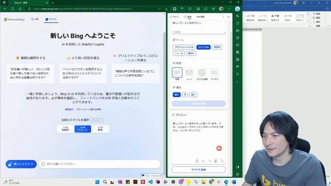Open a new Edge tab
The height and width of the screenshot is (186, 331).
coord(53,3)
